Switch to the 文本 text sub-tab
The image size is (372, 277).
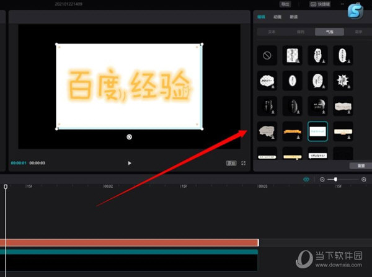[x=272, y=32]
